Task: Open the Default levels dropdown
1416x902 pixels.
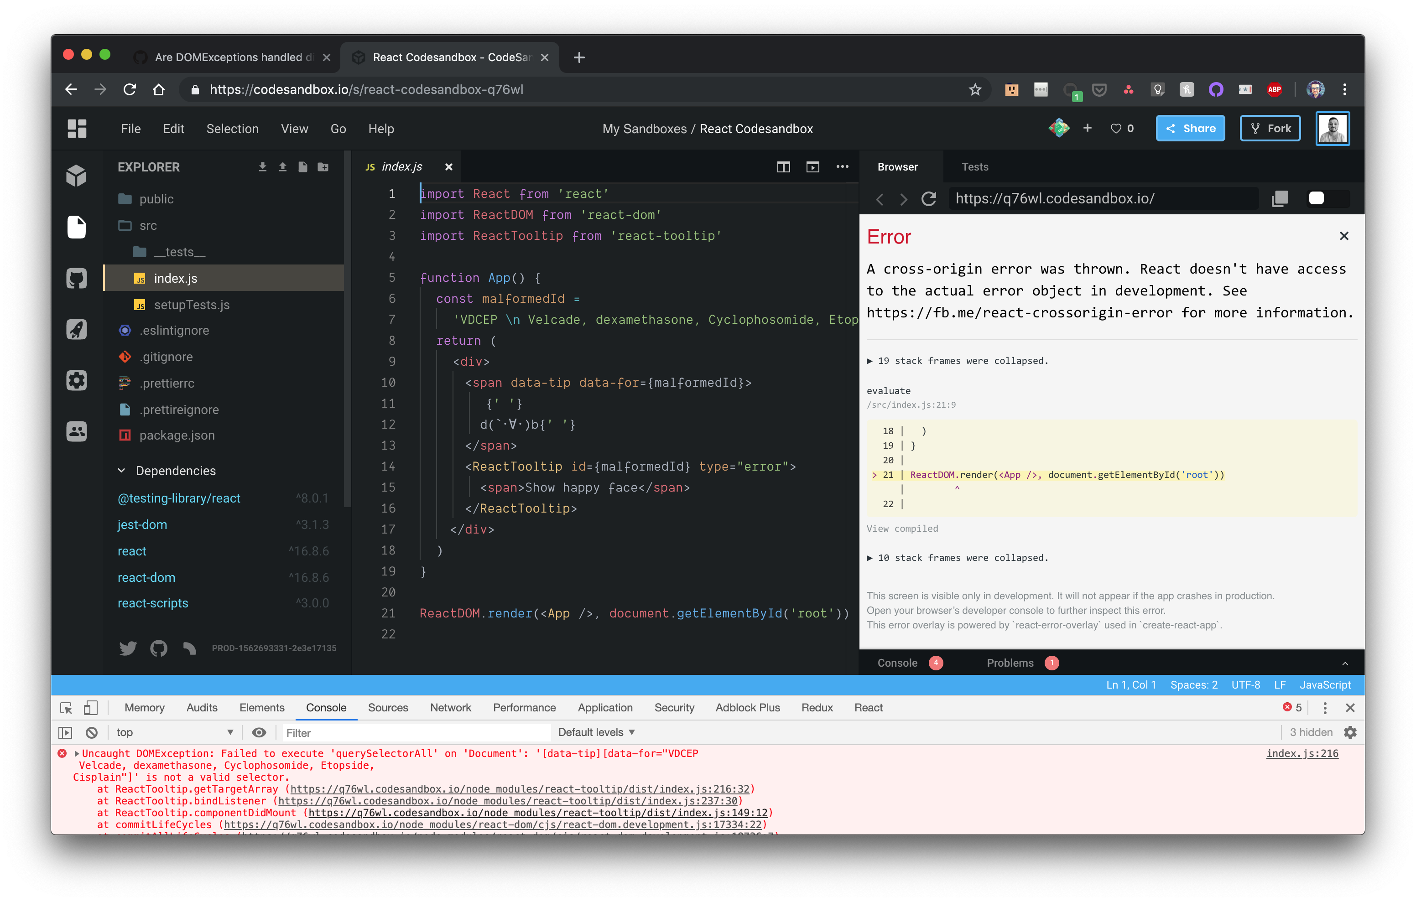Action: (x=596, y=733)
